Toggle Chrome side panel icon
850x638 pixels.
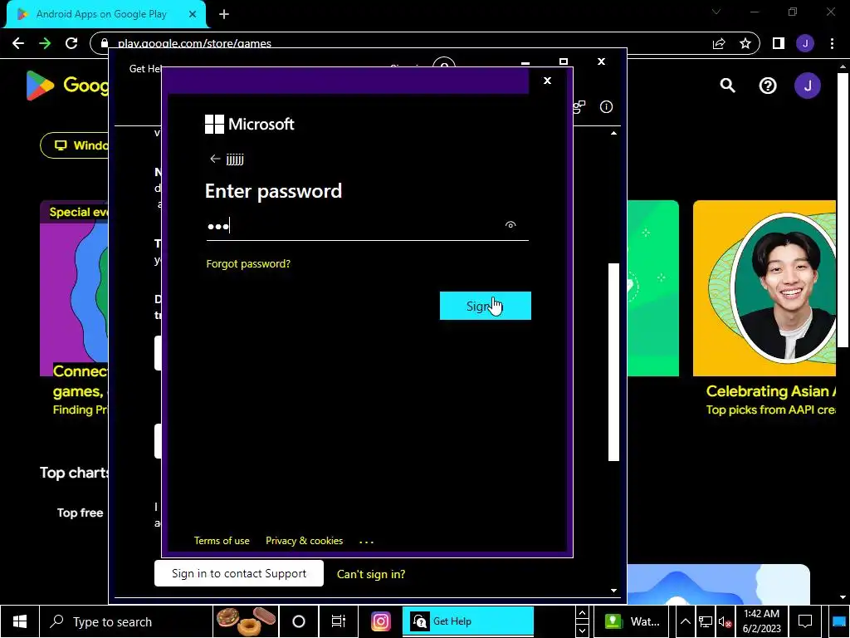pyautogui.click(x=779, y=43)
